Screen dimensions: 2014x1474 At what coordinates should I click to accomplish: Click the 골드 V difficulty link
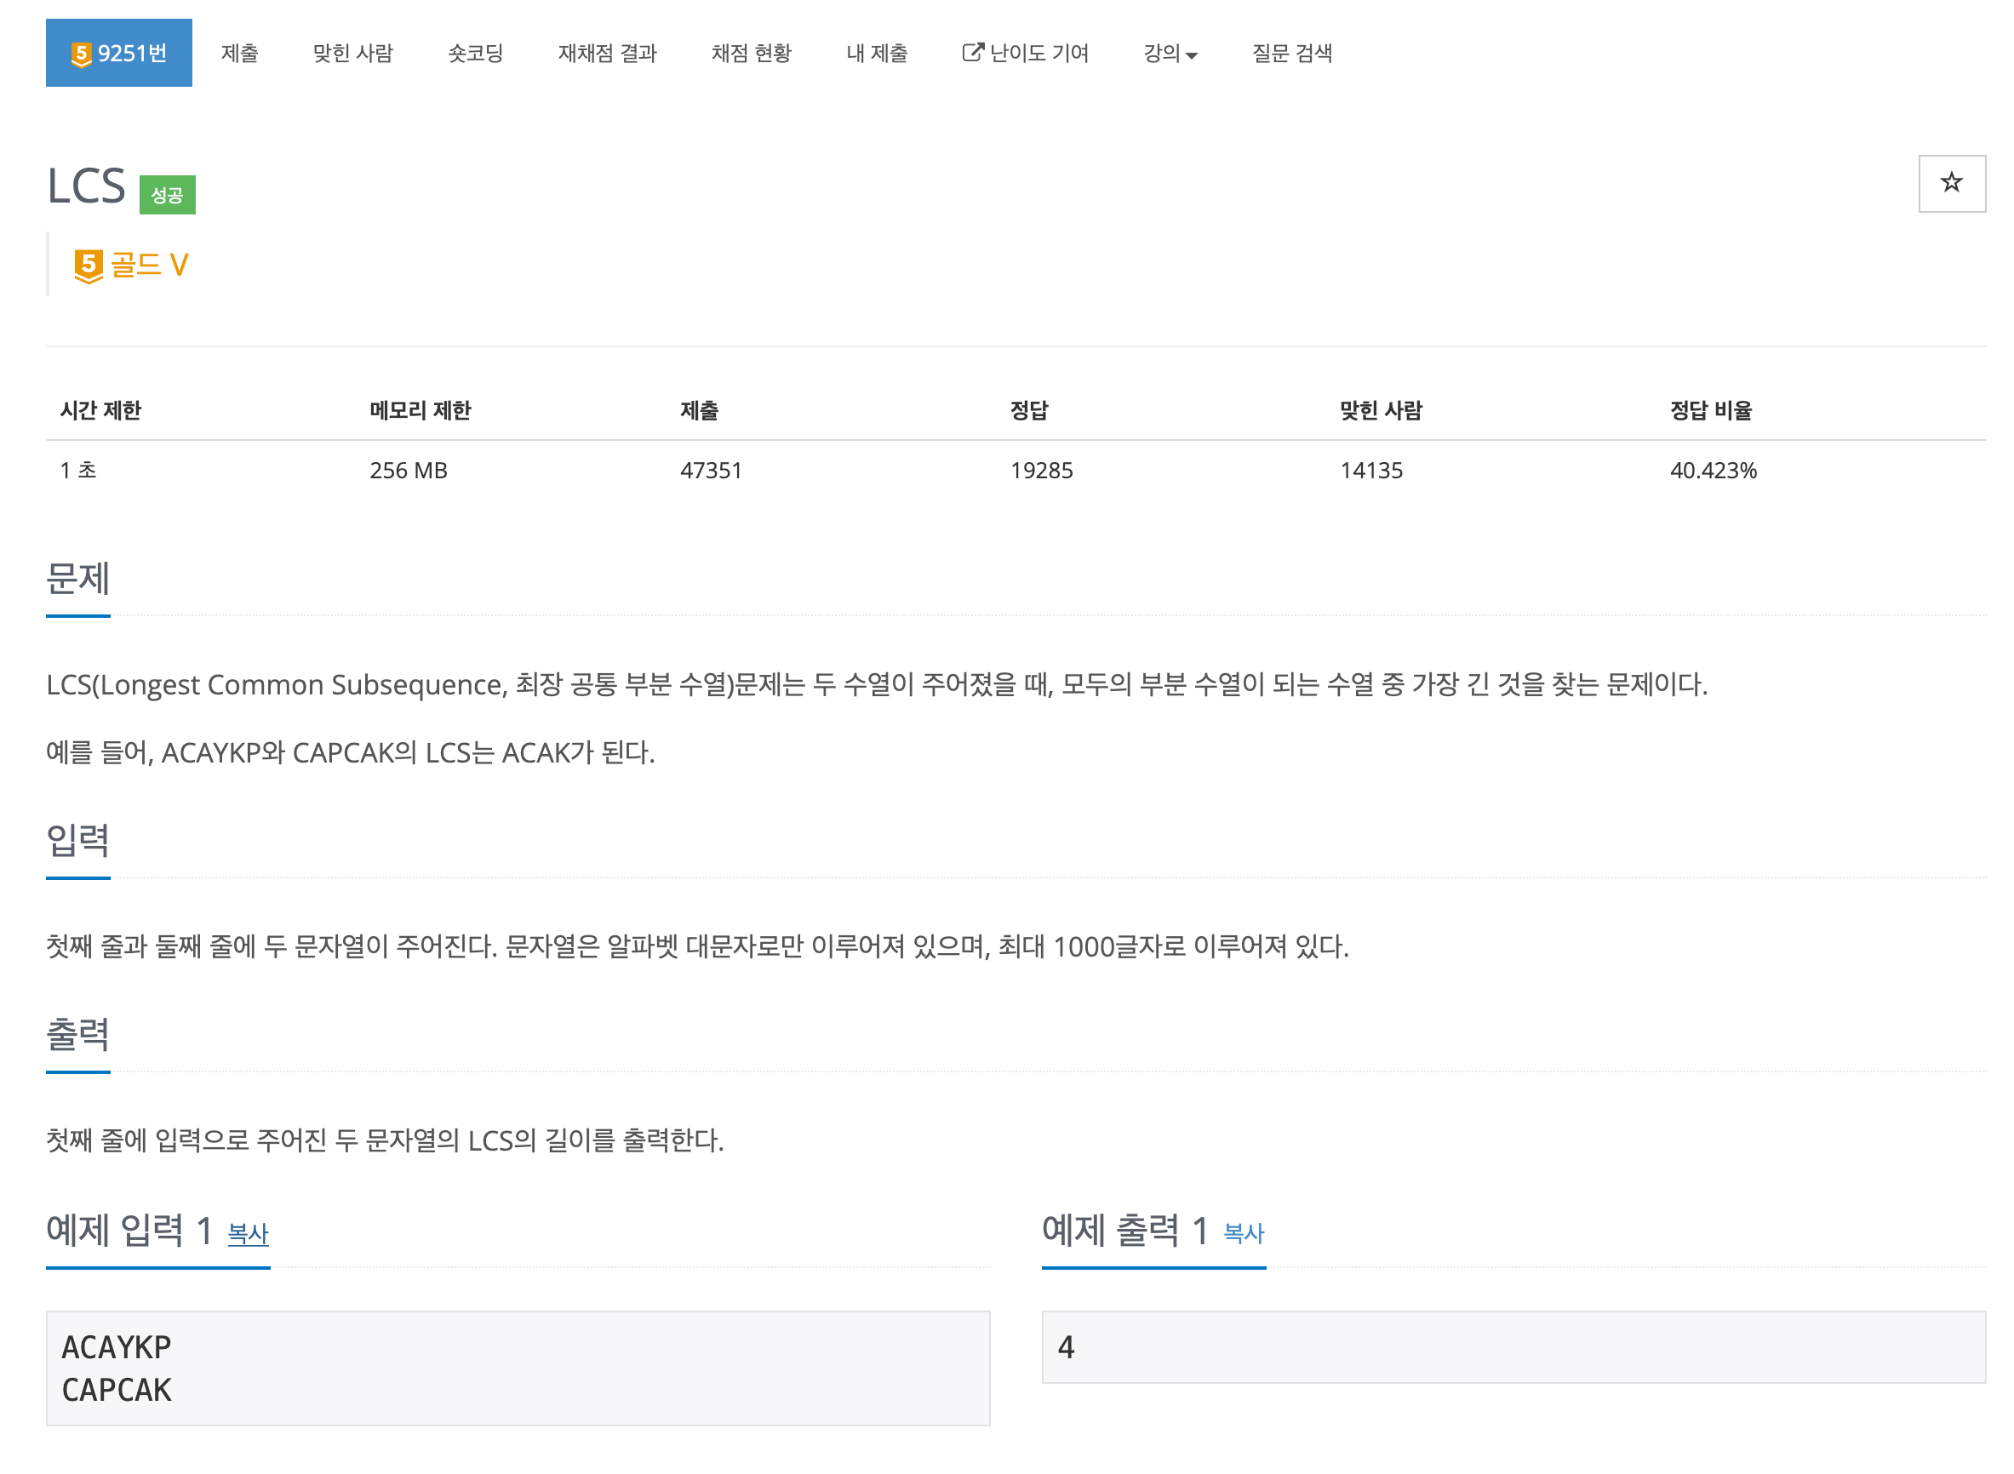tap(149, 265)
